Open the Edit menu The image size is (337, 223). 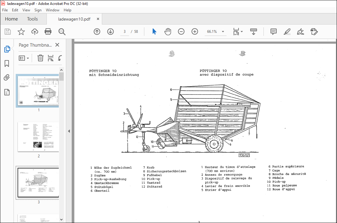coord(15,10)
